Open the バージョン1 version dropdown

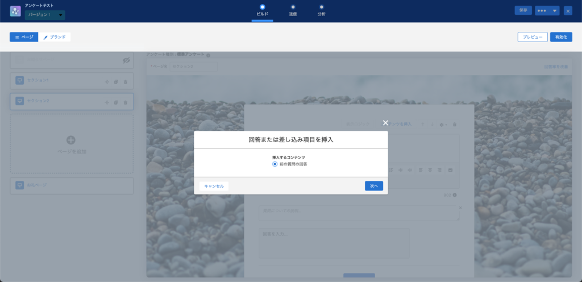(45, 15)
